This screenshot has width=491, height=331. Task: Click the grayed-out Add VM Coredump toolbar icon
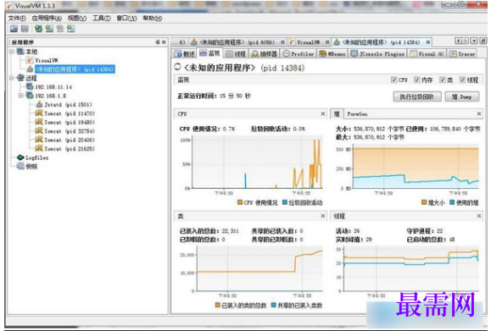pos(60,29)
